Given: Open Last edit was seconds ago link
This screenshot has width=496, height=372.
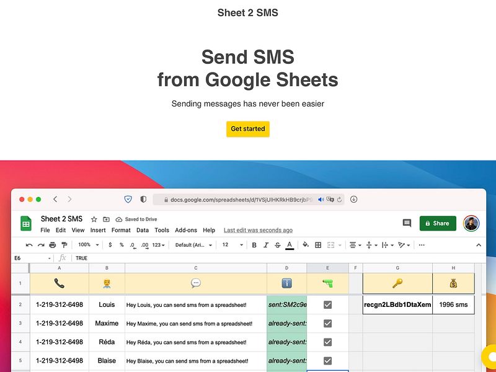Looking at the screenshot, I should coord(258,230).
